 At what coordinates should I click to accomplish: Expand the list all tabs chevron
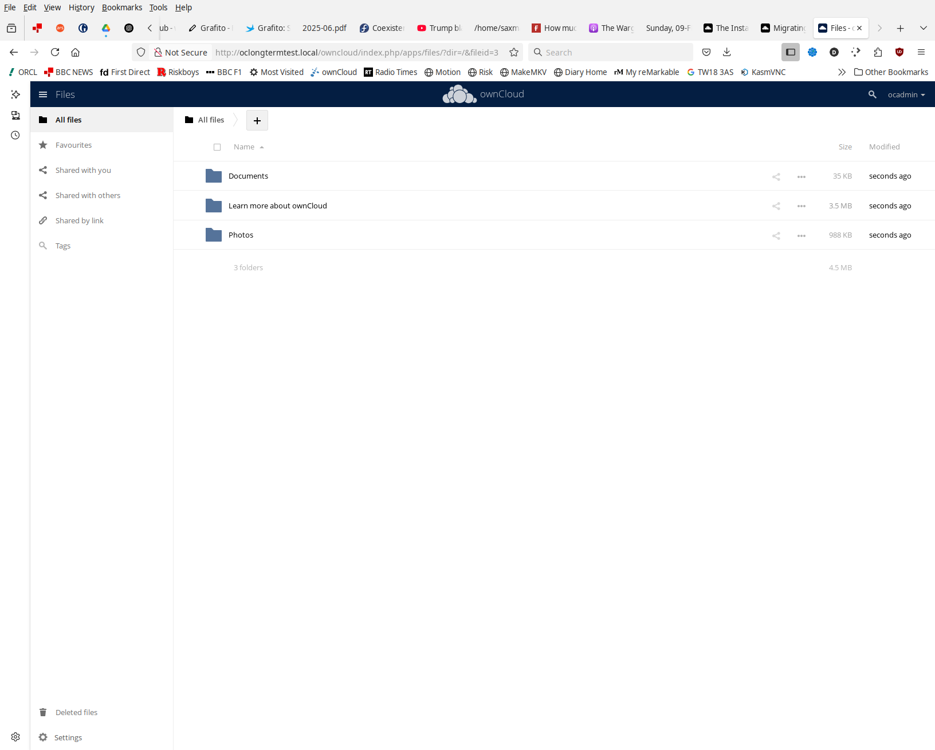(923, 28)
